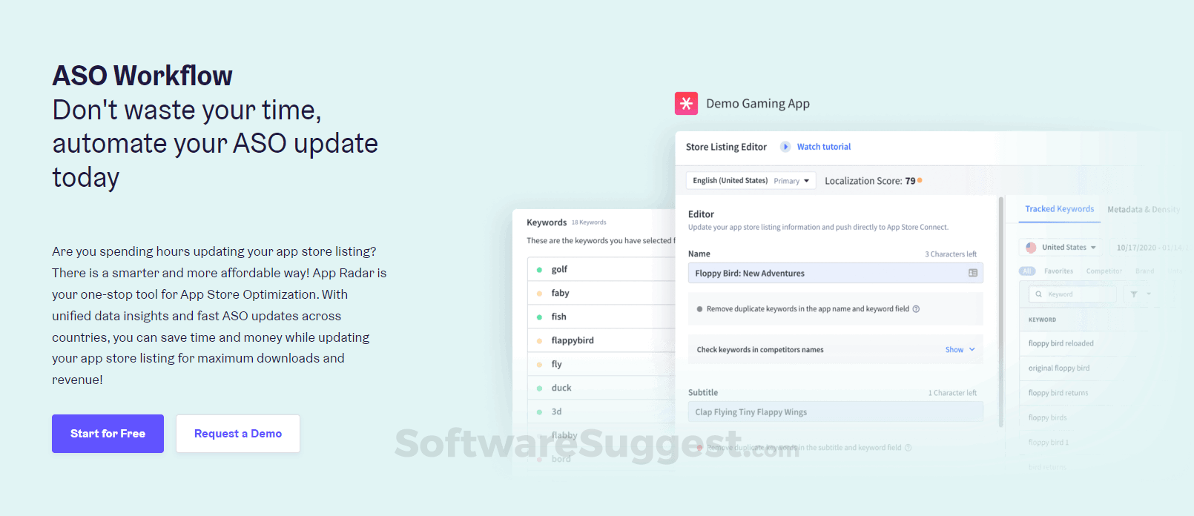Click the Keyword search input
The image size is (1194, 516).
click(x=1072, y=294)
